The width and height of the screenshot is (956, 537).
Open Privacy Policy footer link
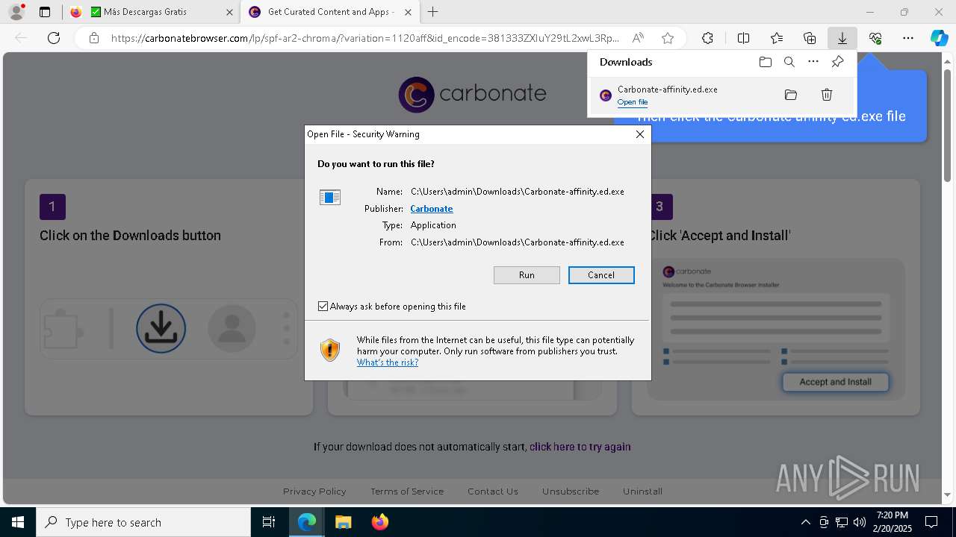(314, 492)
